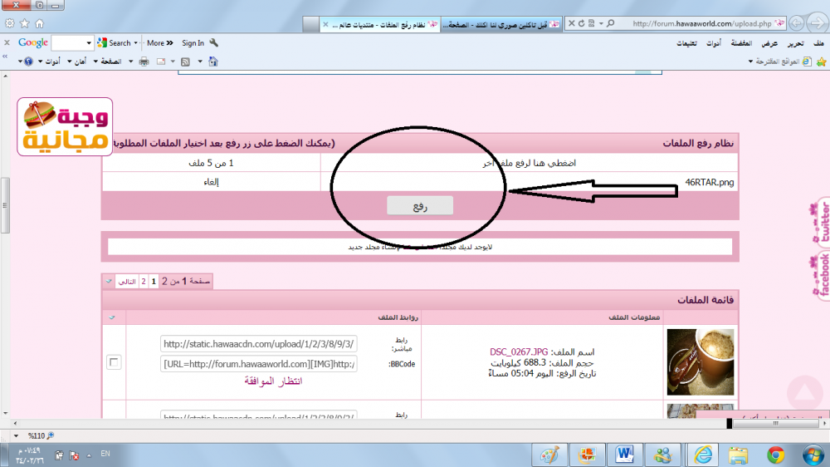830x467 pixels.
Task: Tick the checkbox for DSC_0267.JPG
Action: (x=114, y=361)
